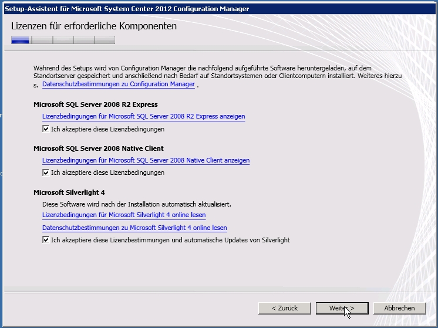This screenshot has height=328, width=438.
Task: Click the Weiter button
Action: (x=342, y=308)
